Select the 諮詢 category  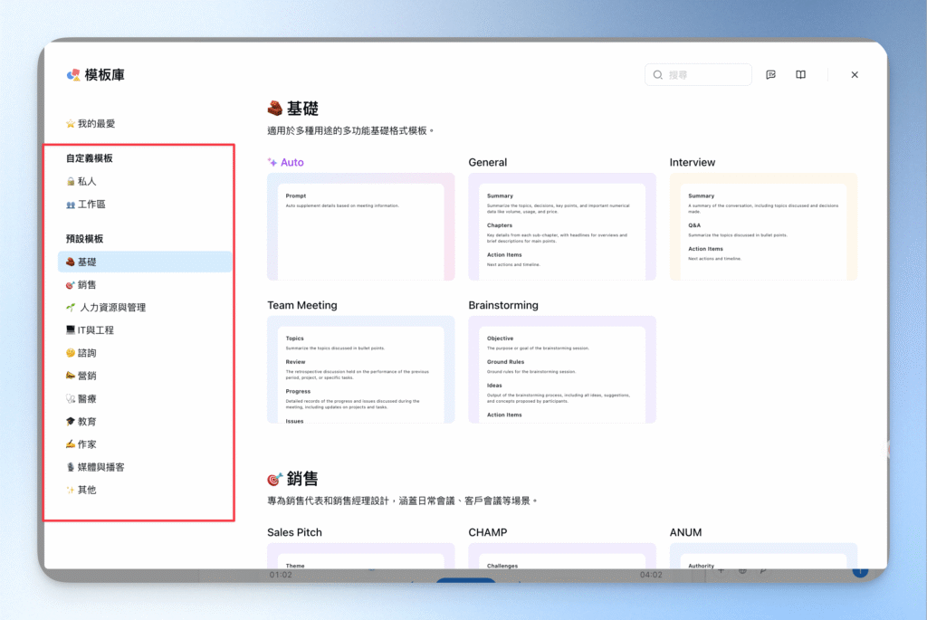coord(81,353)
